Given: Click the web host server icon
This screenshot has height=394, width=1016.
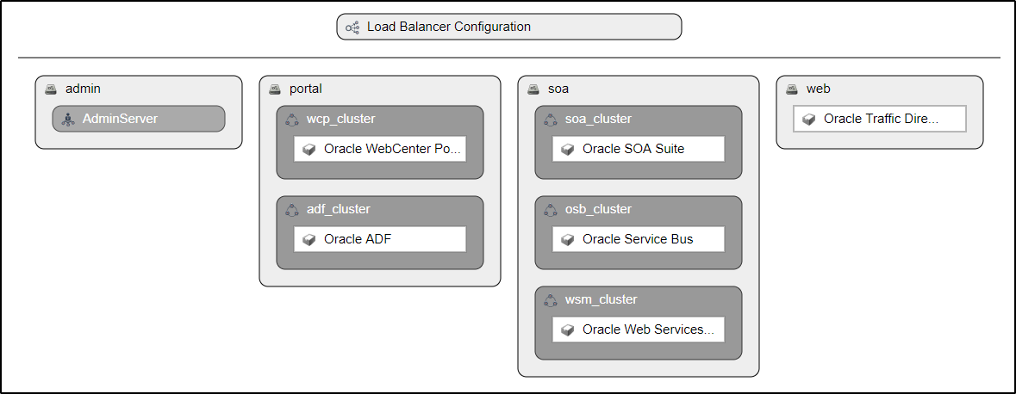Looking at the screenshot, I should (792, 89).
